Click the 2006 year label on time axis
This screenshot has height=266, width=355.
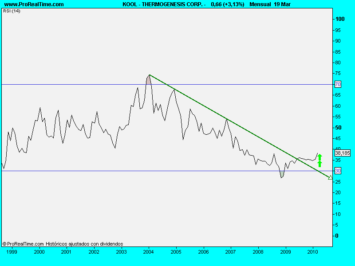[x=203, y=252]
